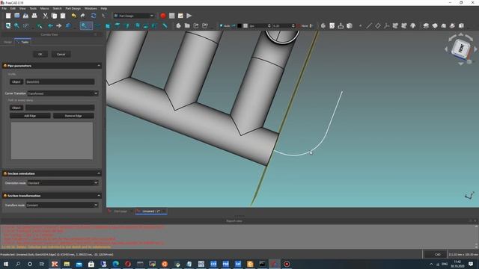
Task: Toggle the Auto checkbox in toolbar
Action: [x=222, y=26]
